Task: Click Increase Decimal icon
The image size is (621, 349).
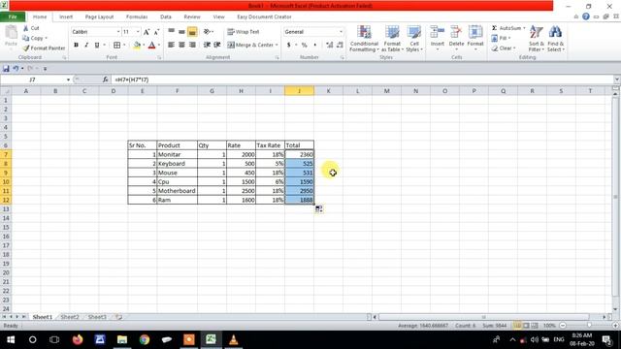Action: pyautogui.click(x=330, y=46)
